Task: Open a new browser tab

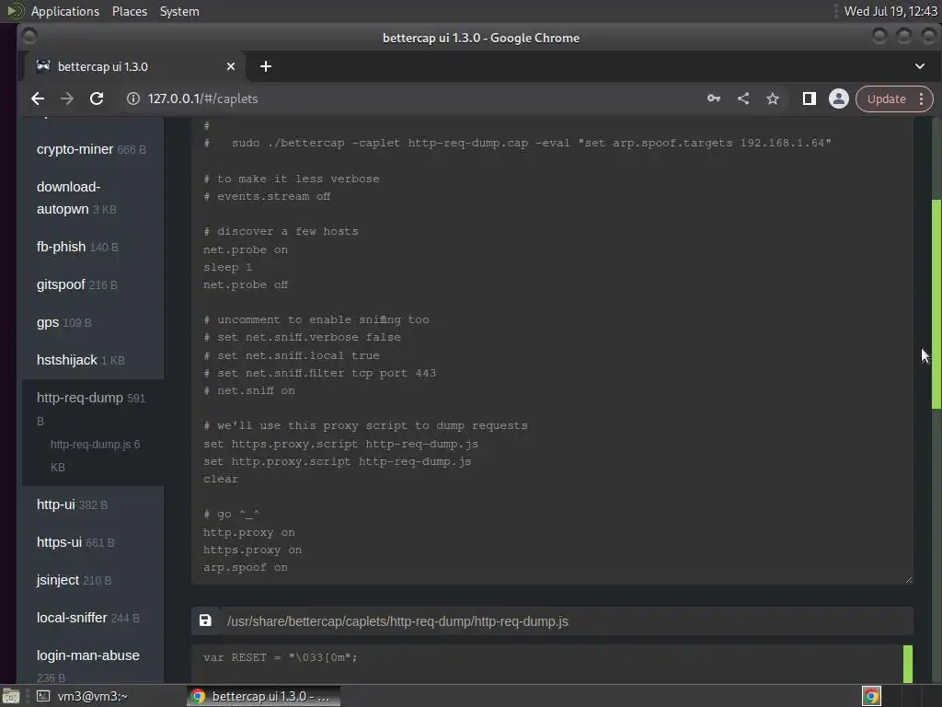Action: pos(266,66)
